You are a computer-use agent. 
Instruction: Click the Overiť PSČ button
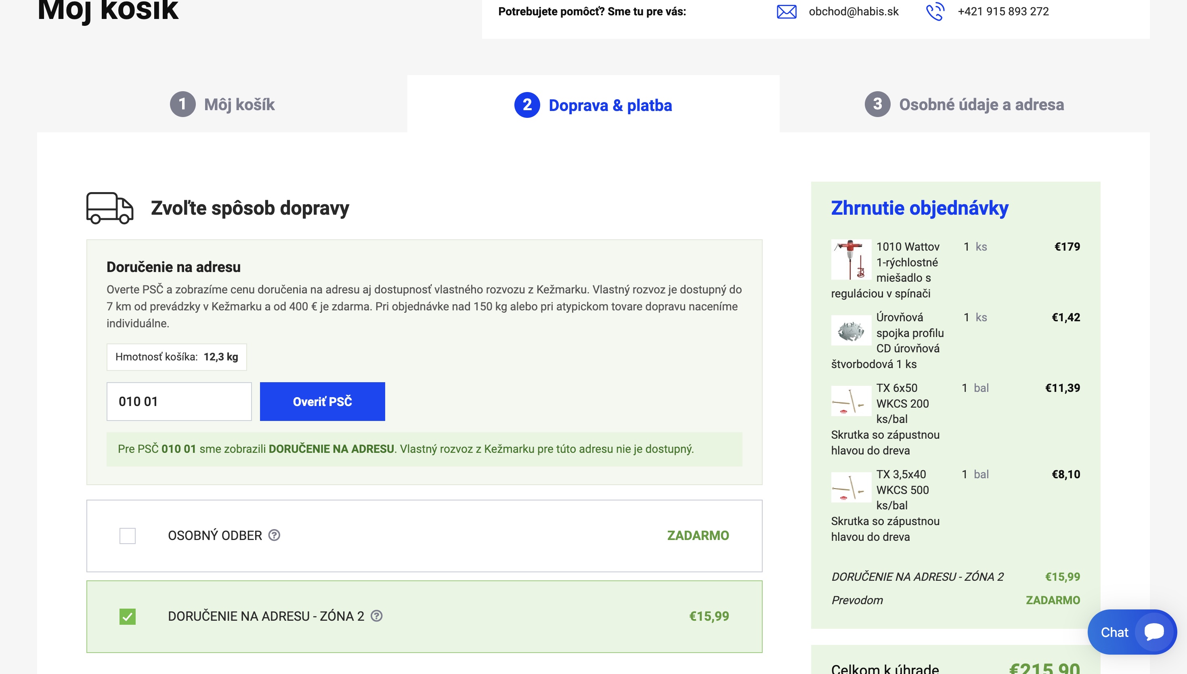(322, 401)
